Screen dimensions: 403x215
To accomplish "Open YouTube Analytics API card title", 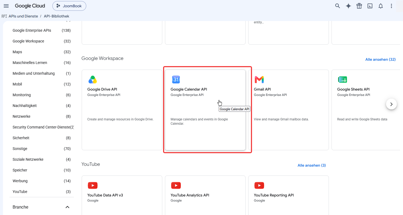I will [190, 195].
